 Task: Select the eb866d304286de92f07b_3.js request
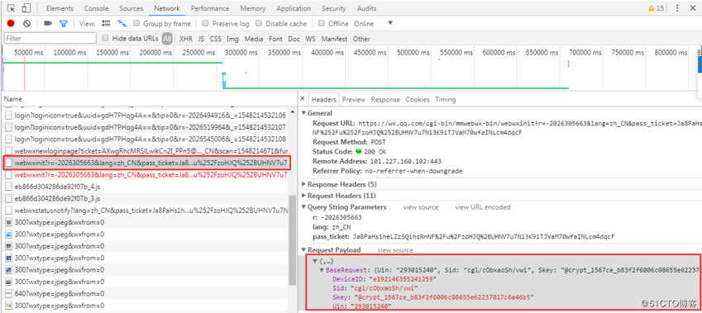coord(145,198)
